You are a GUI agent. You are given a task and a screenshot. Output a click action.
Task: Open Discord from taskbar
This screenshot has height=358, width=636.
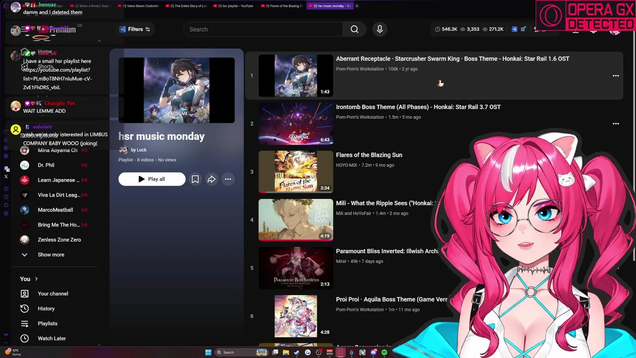click(x=373, y=353)
